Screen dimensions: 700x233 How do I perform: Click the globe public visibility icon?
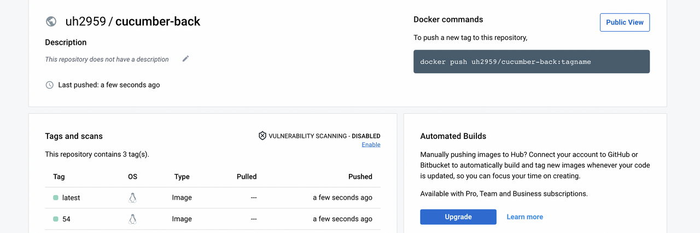(51, 21)
